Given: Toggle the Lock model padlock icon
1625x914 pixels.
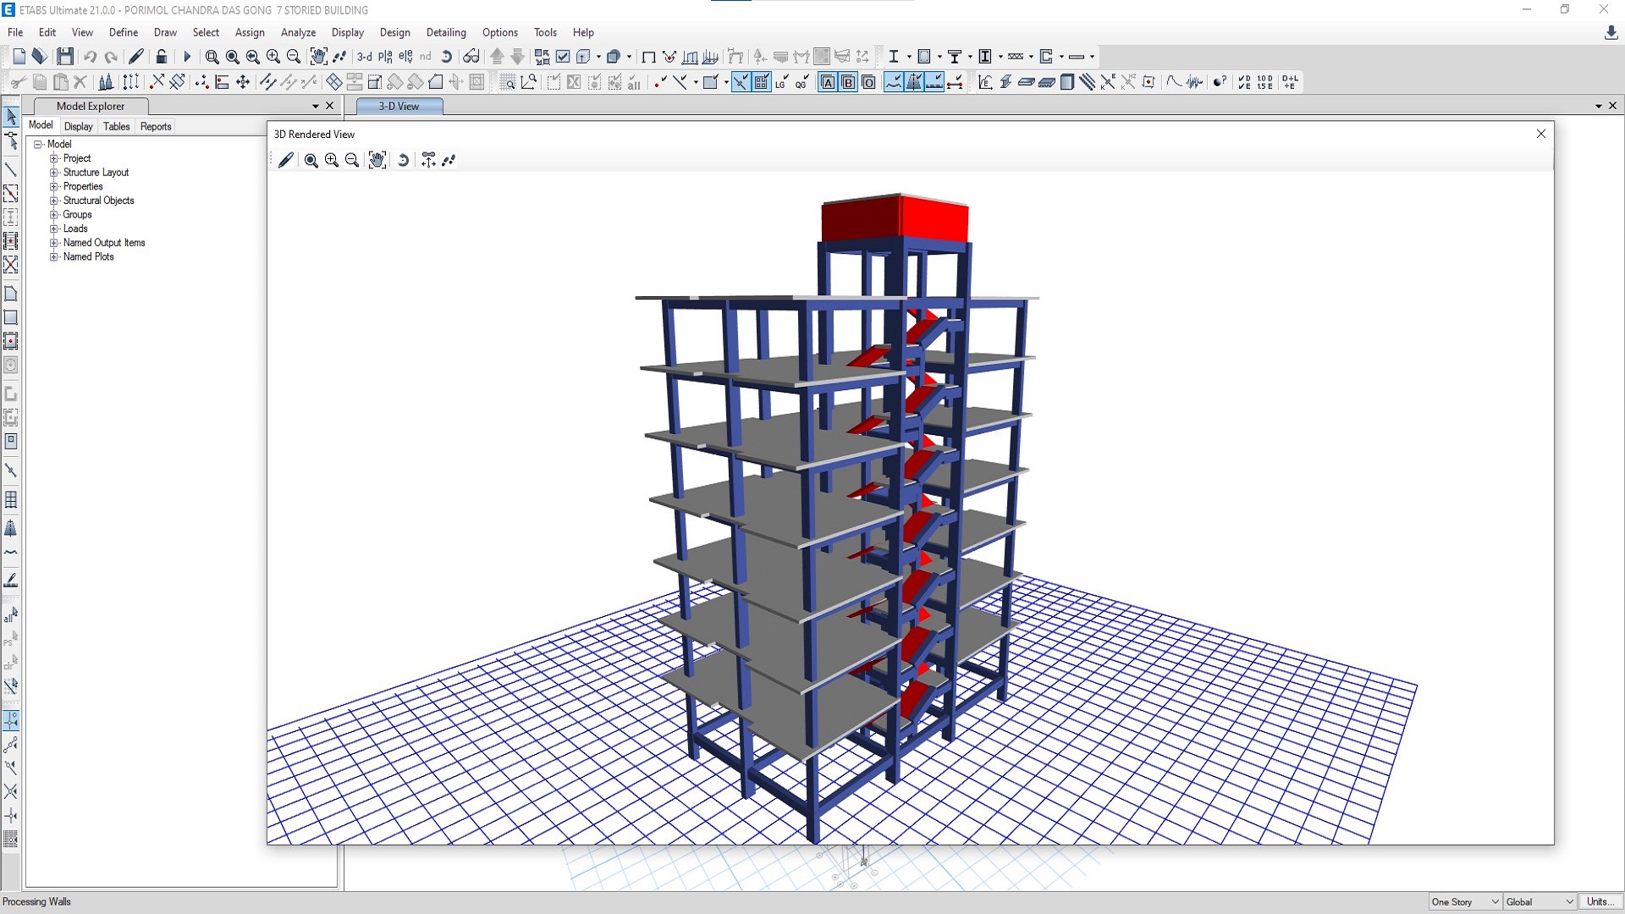Looking at the screenshot, I should [x=162, y=57].
